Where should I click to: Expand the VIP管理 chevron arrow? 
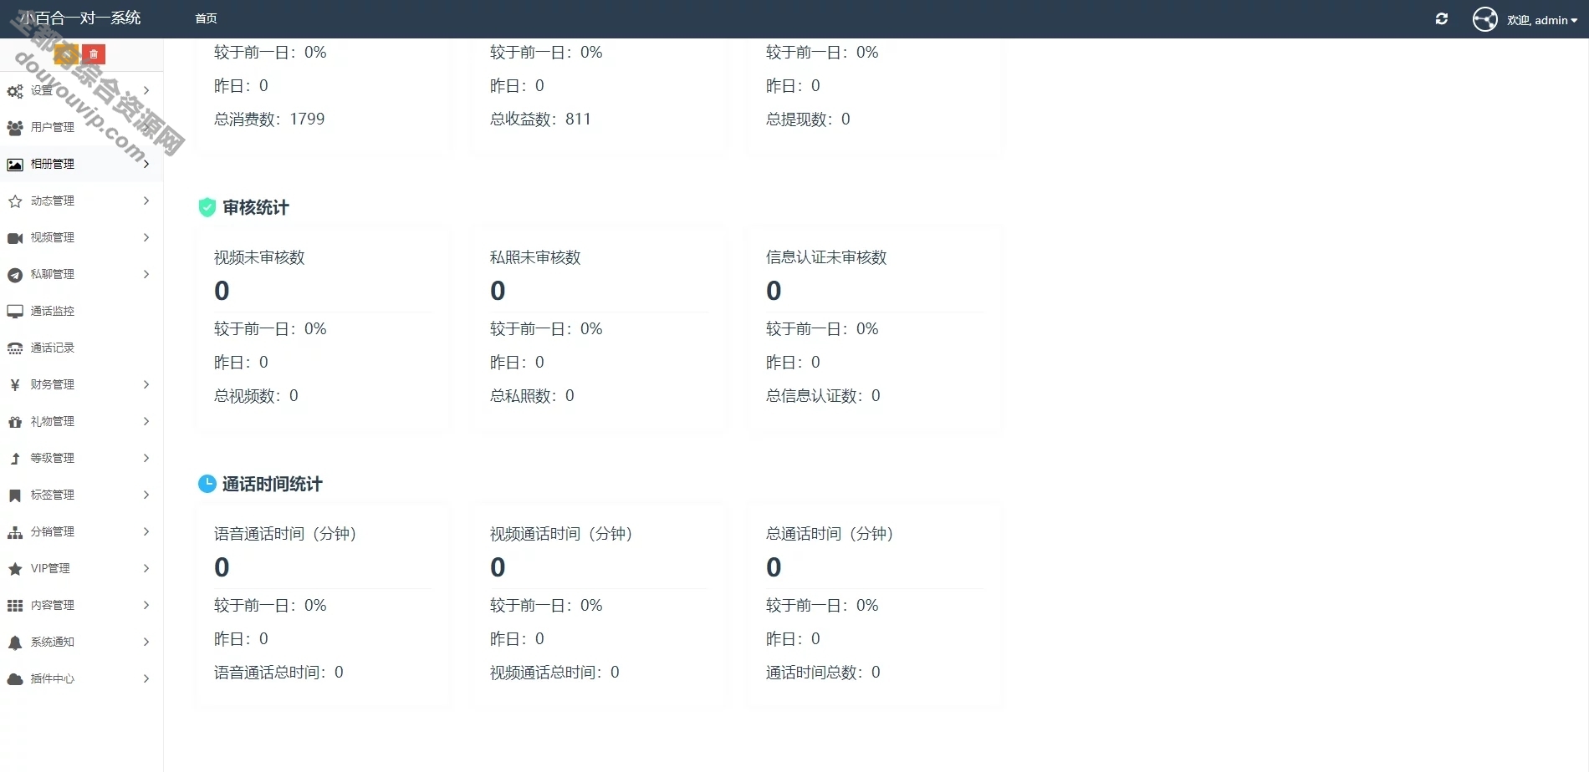click(x=146, y=568)
